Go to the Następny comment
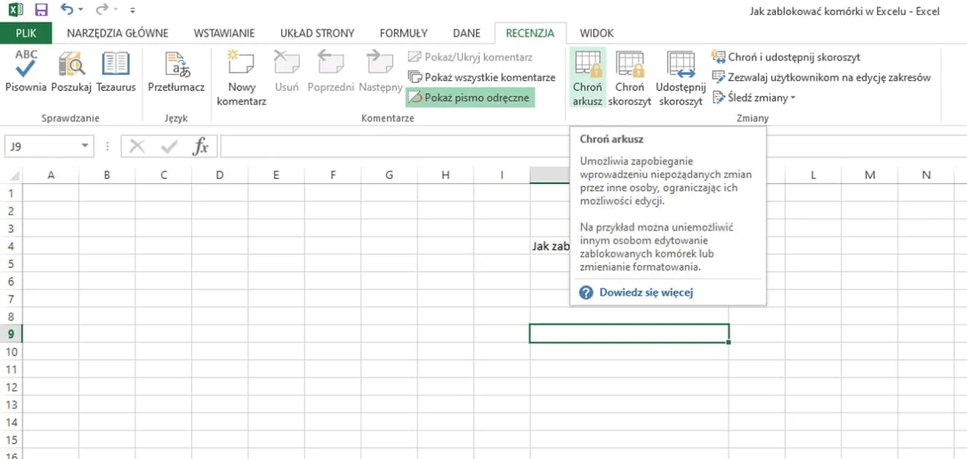Viewport: 967px width, 459px height. [x=381, y=72]
